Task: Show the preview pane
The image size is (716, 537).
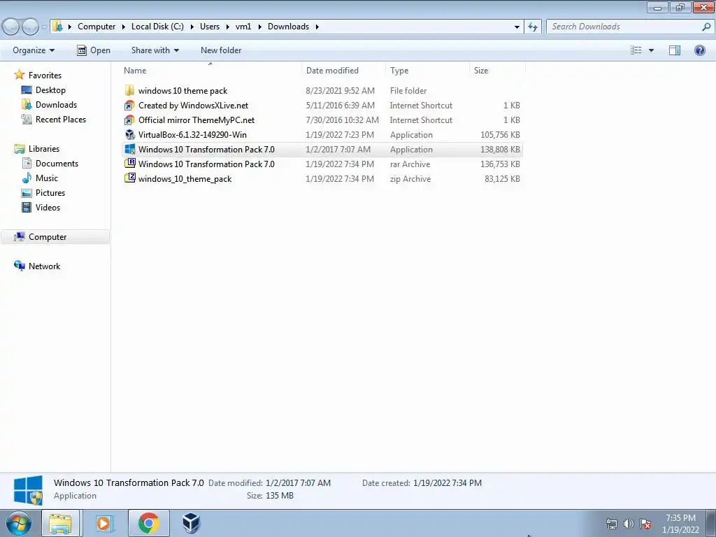Action: [675, 50]
